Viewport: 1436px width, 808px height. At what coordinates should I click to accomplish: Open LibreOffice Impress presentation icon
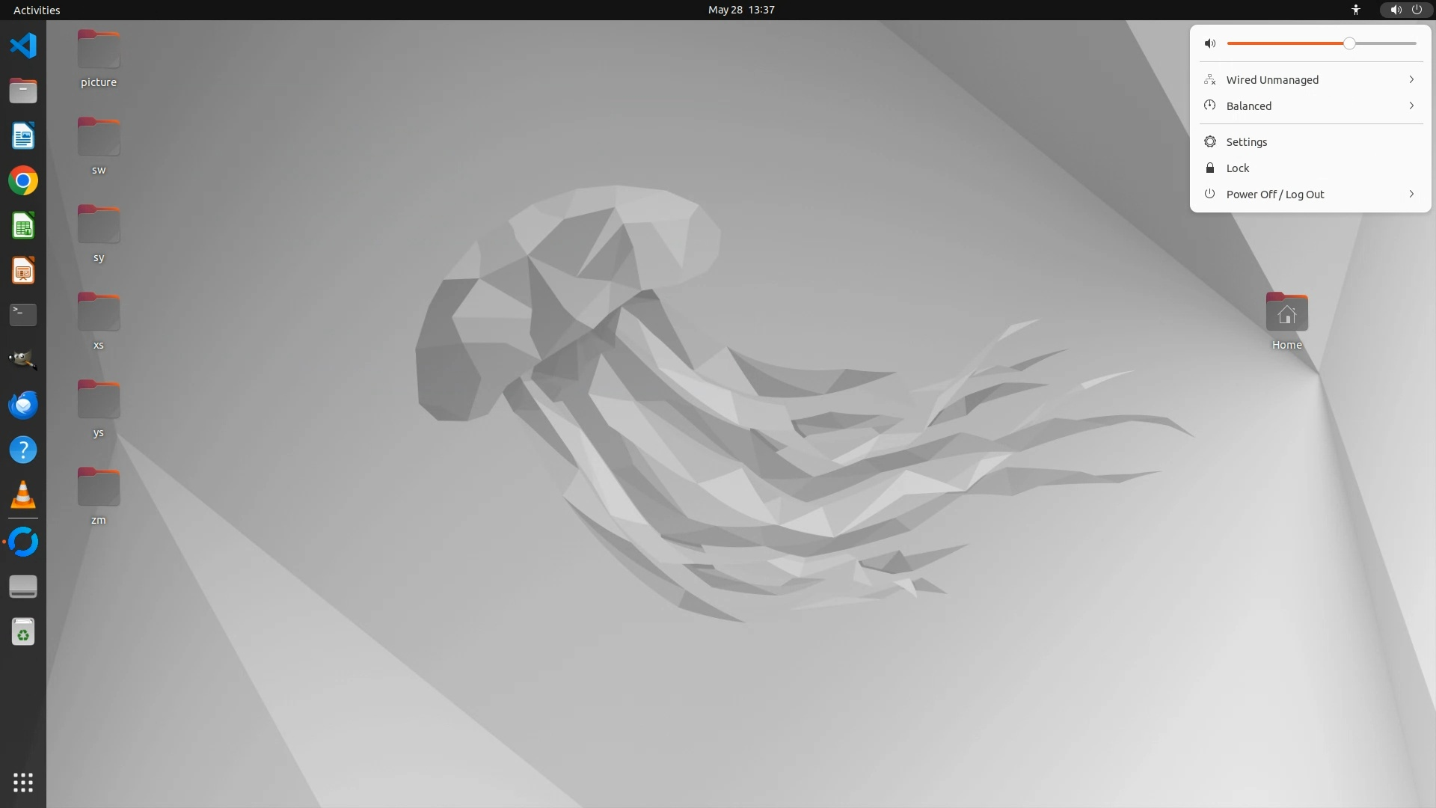coord(23,270)
